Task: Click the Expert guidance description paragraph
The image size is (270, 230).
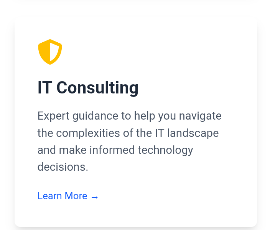Action: coord(129,141)
